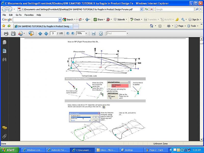The width and height of the screenshot is (204, 153).
Task: Click the Windows Start button
Action: click(x=9, y=150)
